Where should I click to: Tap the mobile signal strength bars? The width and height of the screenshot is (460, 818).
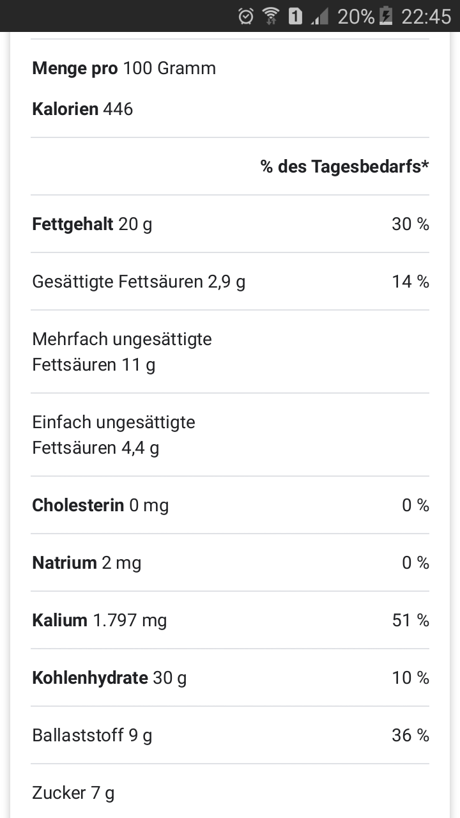tap(319, 17)
